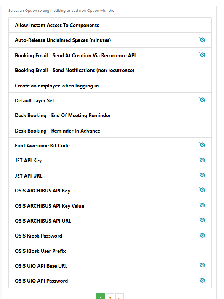The image size is (224, 299).
Task: Click hidden-eye icon for Auto-Release Unclaimed Spaces
Action: pyautogui.click(x=202, y=40)
